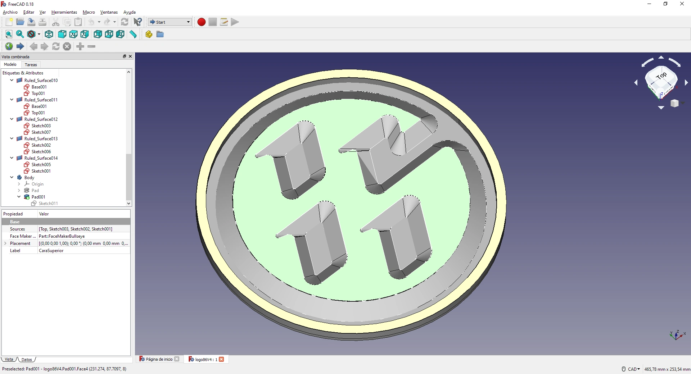Collapse Ruled_Surface010 tree node
Viewport: 691px width, 374px height.
pos(12,80)
